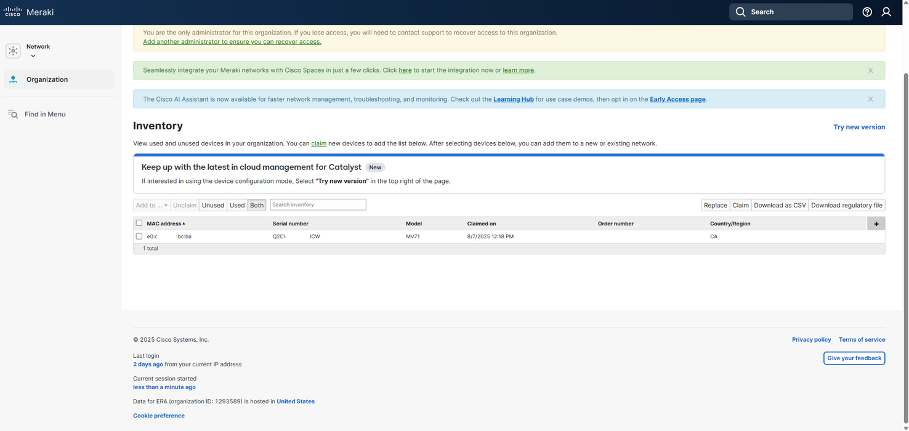909x431 pixels.
Task: Open Terms of service link
Action: pyautogui.click(x=862, y=340)
